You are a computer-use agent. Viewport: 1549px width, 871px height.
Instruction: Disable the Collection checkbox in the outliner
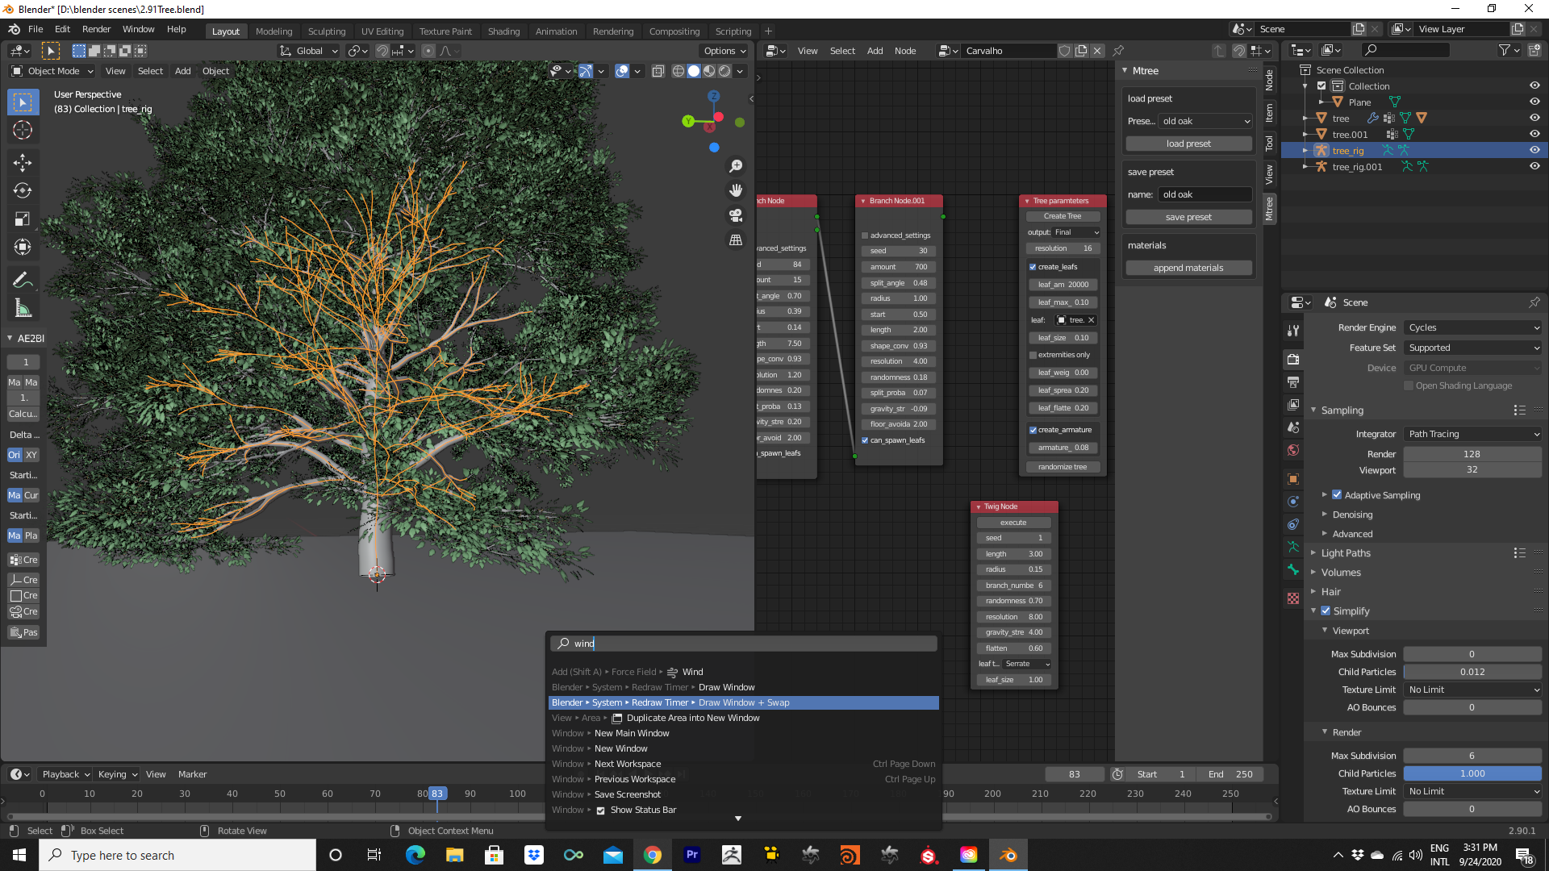click(x=1321, y=85)
